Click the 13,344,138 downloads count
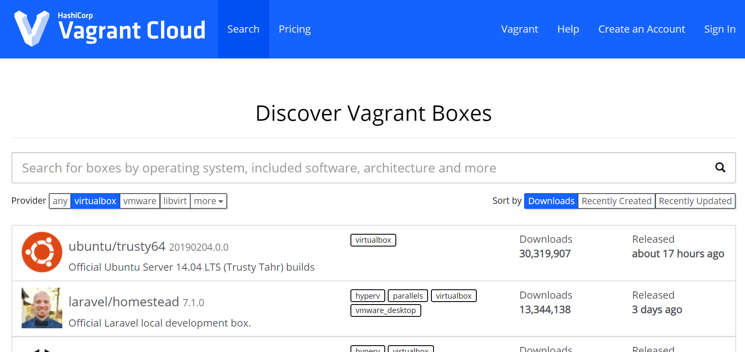The image size is (745, 352). click(545, 310)
